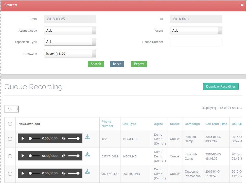Play the second recording for 9974740822 INBOUND
The width and height of the screenshot is (247, 184).
pos(23,156)
